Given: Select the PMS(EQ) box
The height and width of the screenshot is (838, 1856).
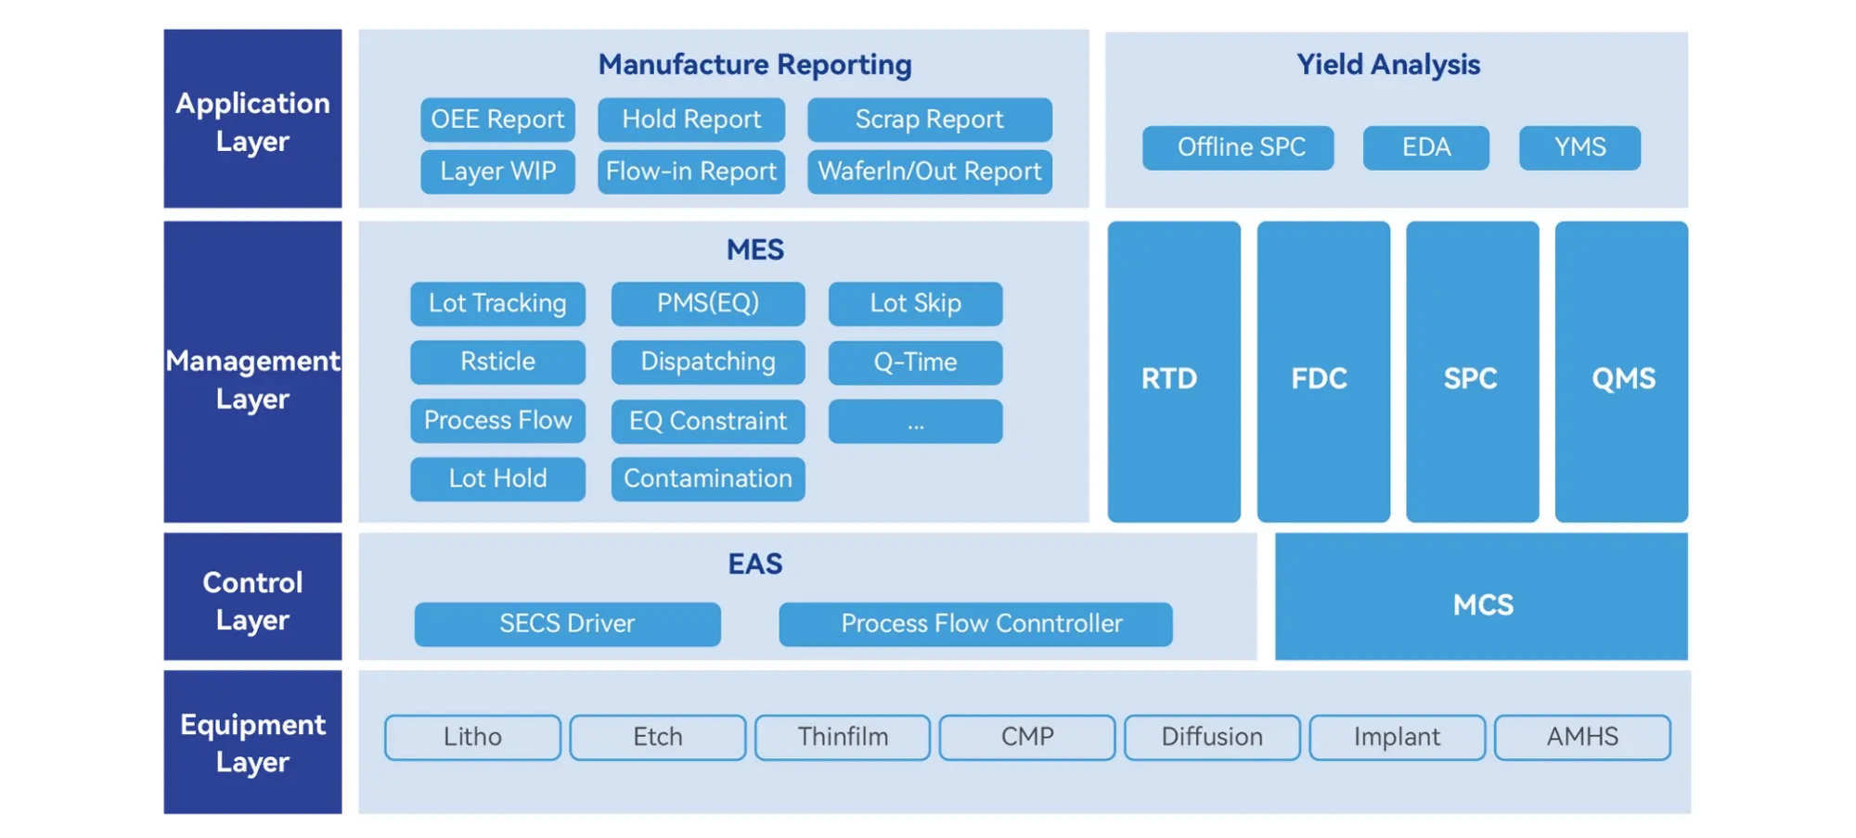Looking at the screenshot, I should (708, 303).
